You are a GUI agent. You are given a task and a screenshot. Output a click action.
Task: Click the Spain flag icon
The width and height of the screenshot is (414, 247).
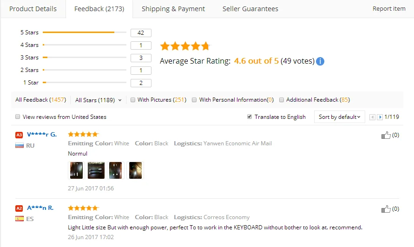[19, 219]
